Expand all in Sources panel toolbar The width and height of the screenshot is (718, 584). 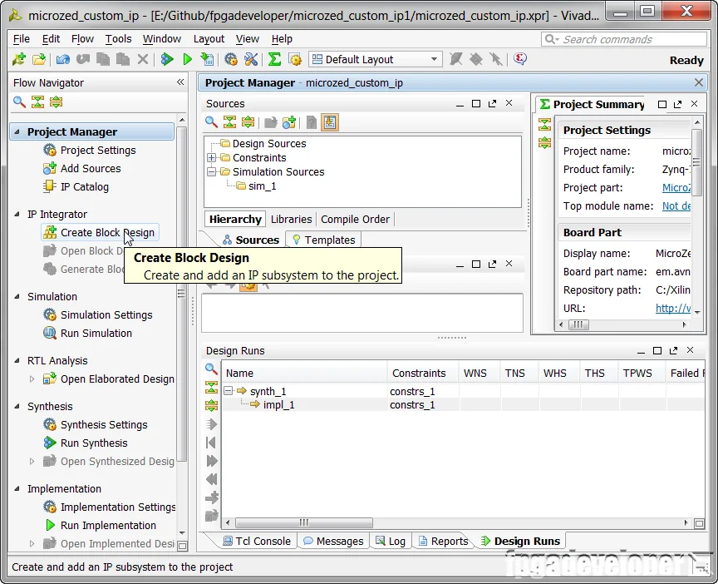point(248,122)
